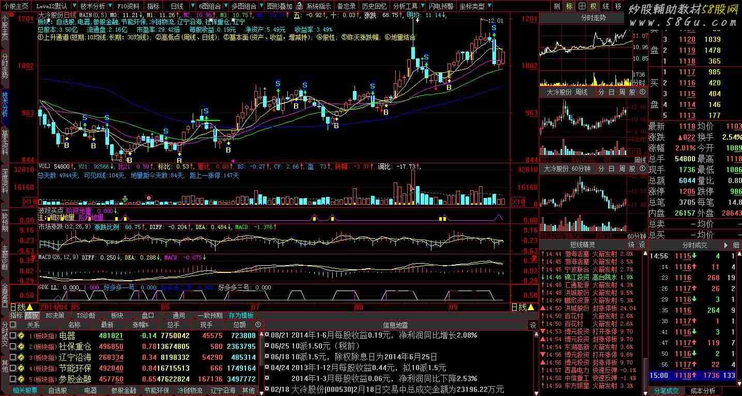Image resolution: width=742 pixels, height=396 pixels.
Task: Expand the 6图组合 dropdown arrow
Action: (225, 6)
